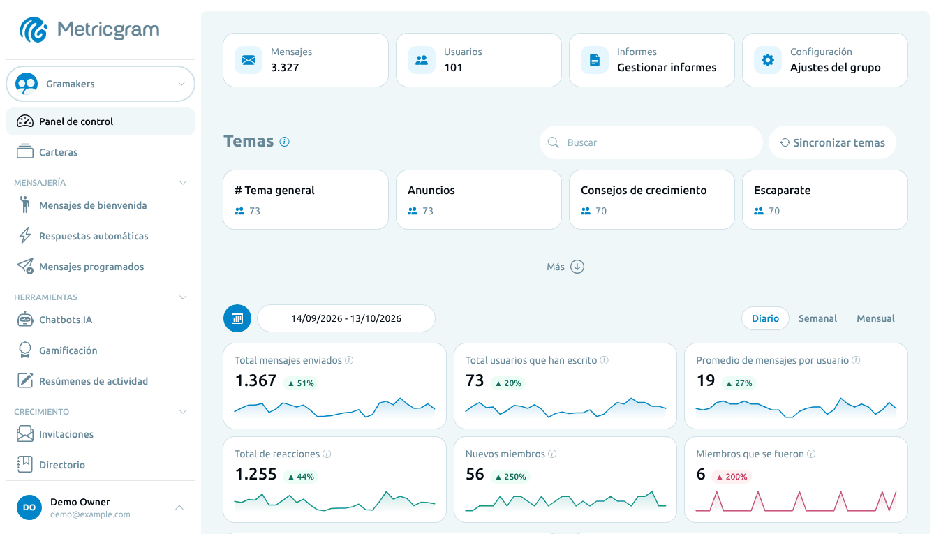
Task: Open the # Tema general topic card
Action: point(306,200)
